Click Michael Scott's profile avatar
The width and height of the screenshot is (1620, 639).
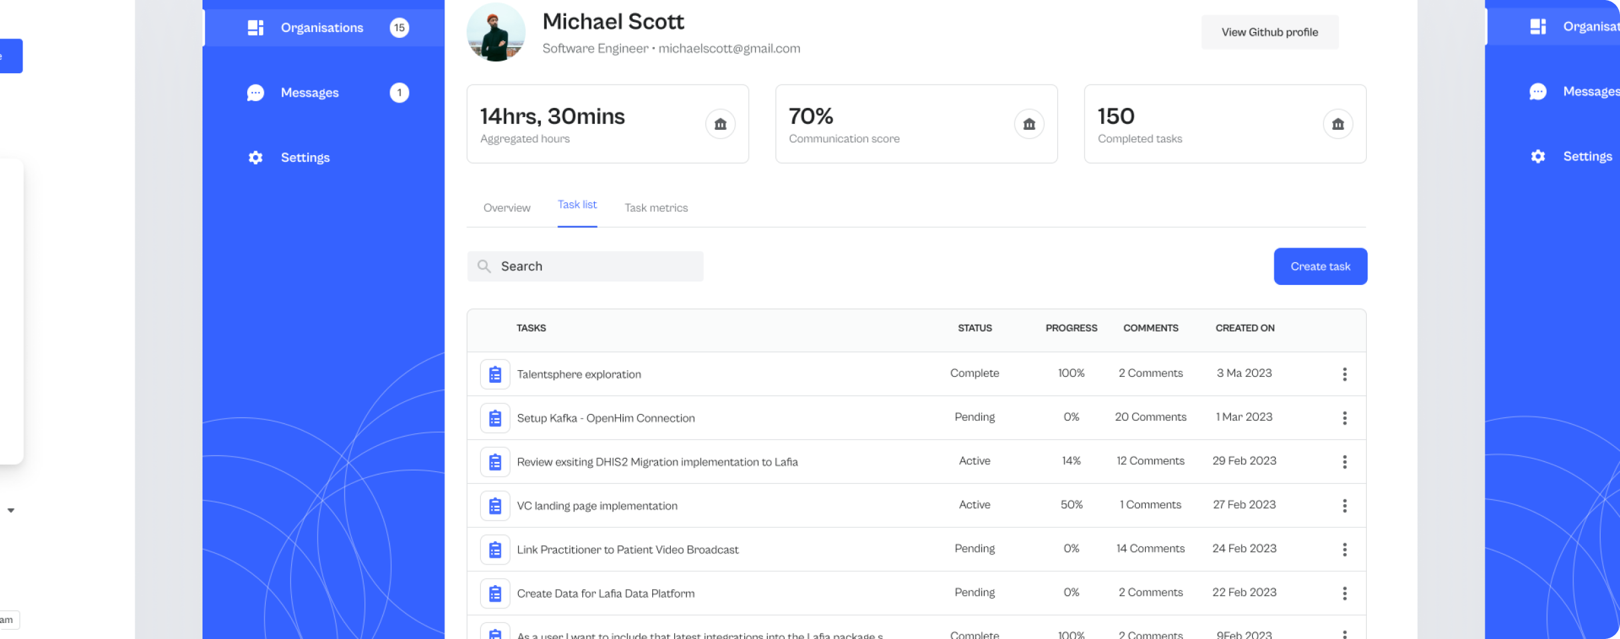[x=496, y=33]
